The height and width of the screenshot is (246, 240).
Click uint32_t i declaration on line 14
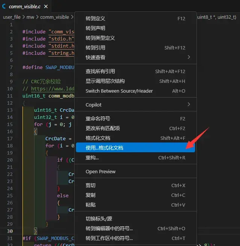point(48,117)
